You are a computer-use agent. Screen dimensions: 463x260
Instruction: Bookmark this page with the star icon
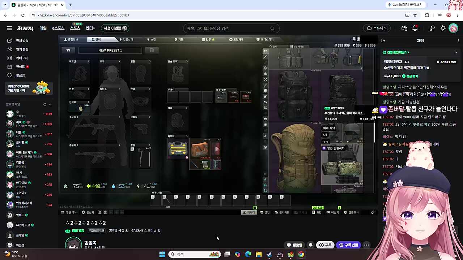415,15
